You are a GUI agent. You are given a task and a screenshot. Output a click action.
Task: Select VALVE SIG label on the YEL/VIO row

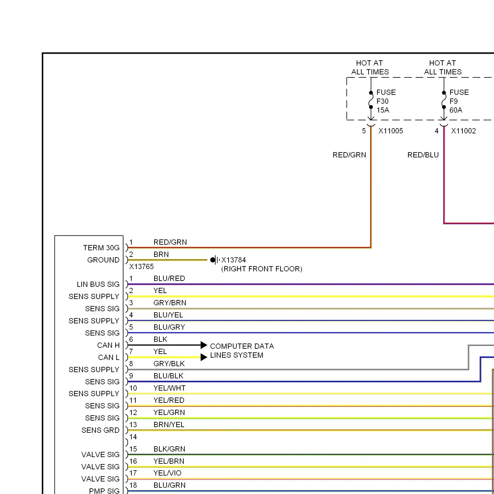pos(100,479)
